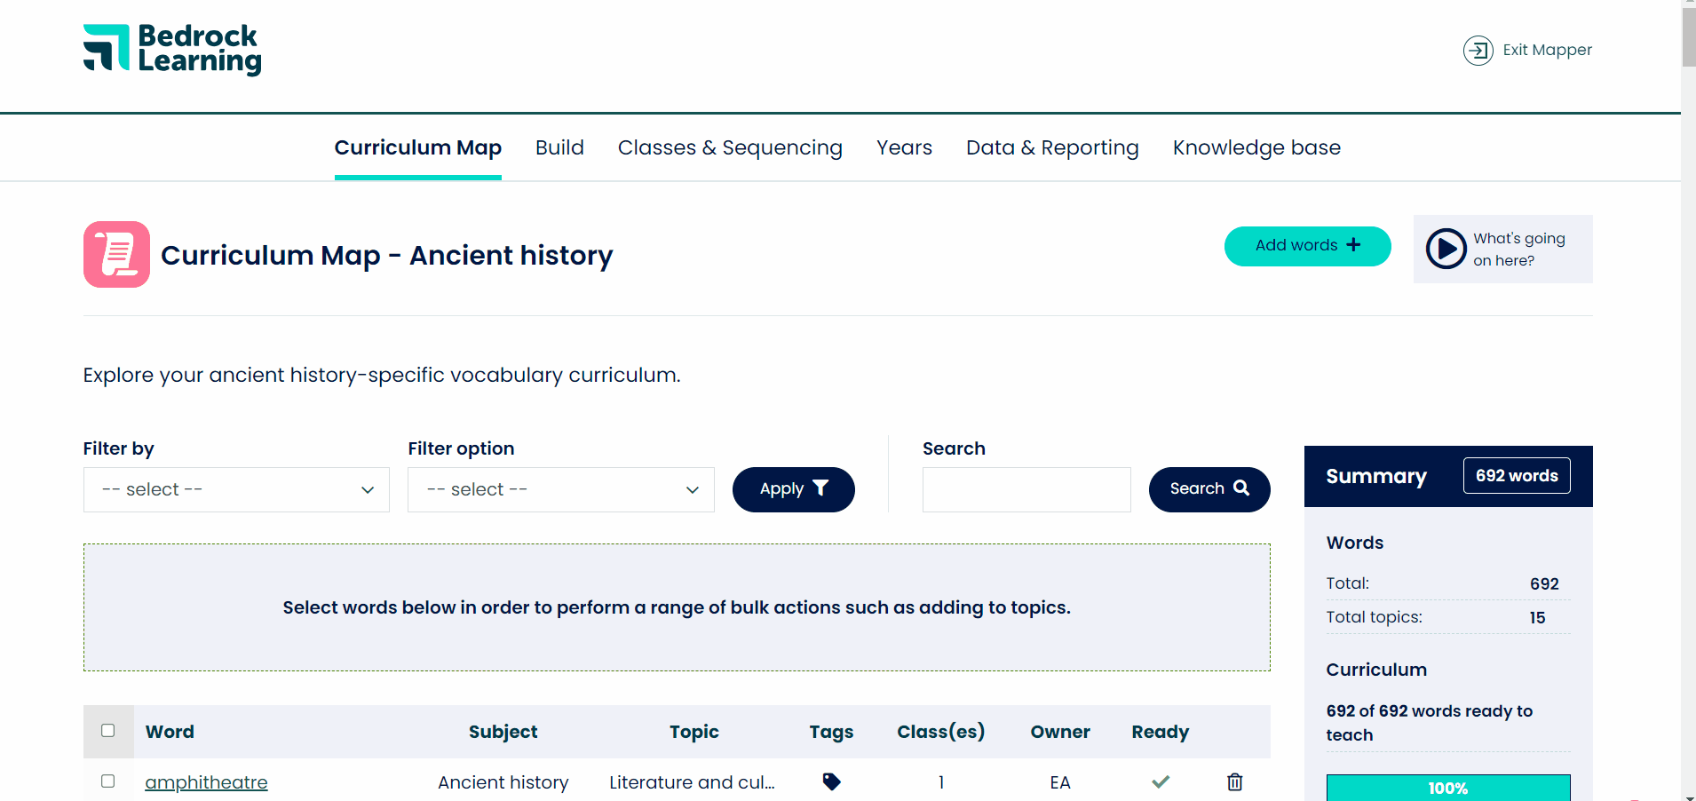The width and height of the screenshot is (1696, 801).
Task: Focus the Search text field
Action: click(1026, 489)
